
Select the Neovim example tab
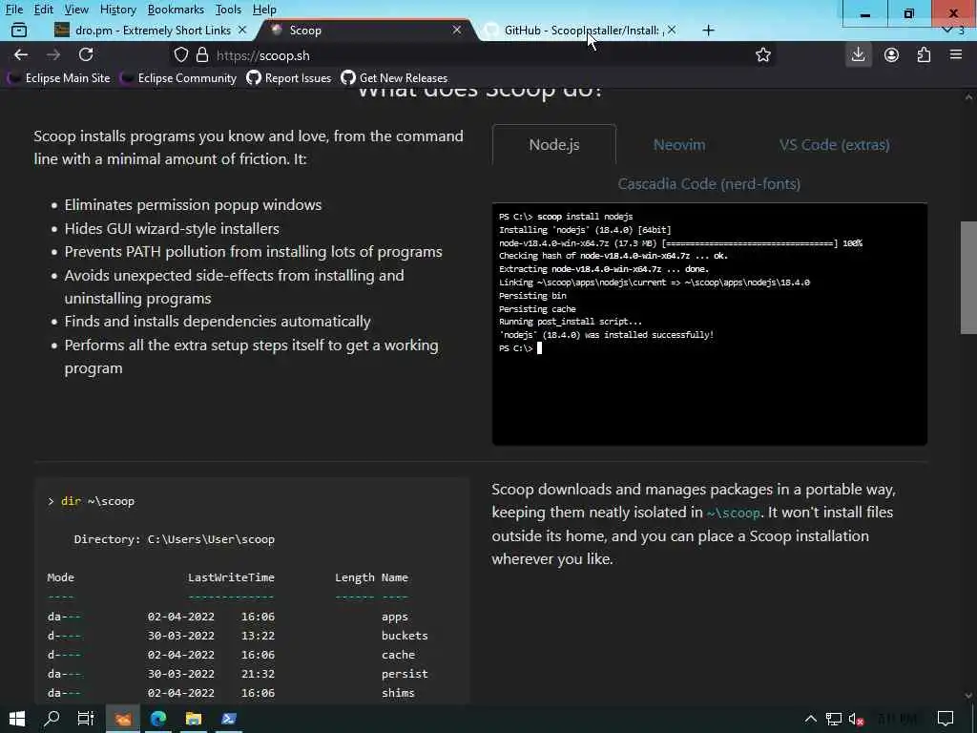point(679,145)
